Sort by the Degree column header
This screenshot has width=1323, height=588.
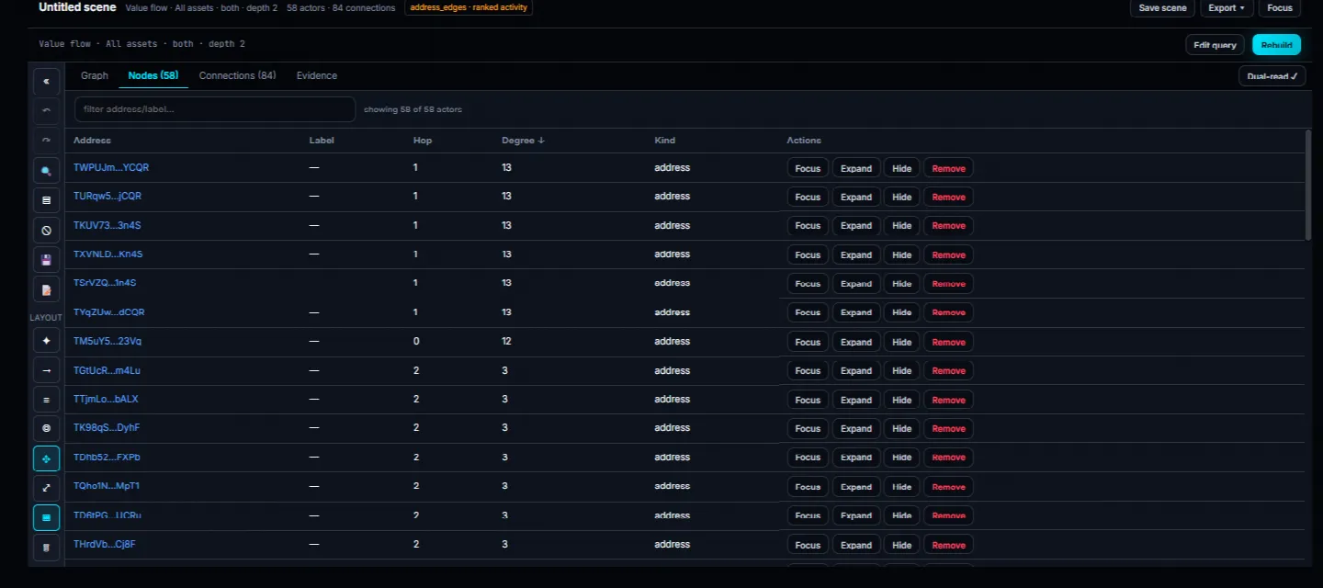click(523, 141)
